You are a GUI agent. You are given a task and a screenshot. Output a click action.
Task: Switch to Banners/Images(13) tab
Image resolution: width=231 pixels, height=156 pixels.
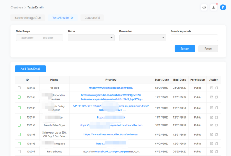[28, 17]
